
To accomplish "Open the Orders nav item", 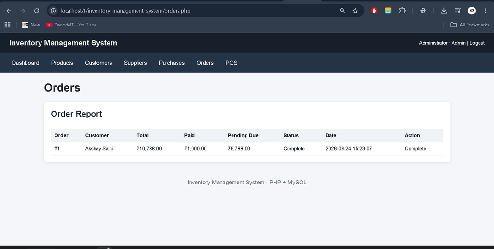I will pyautogui.click(x=205, y=63).
